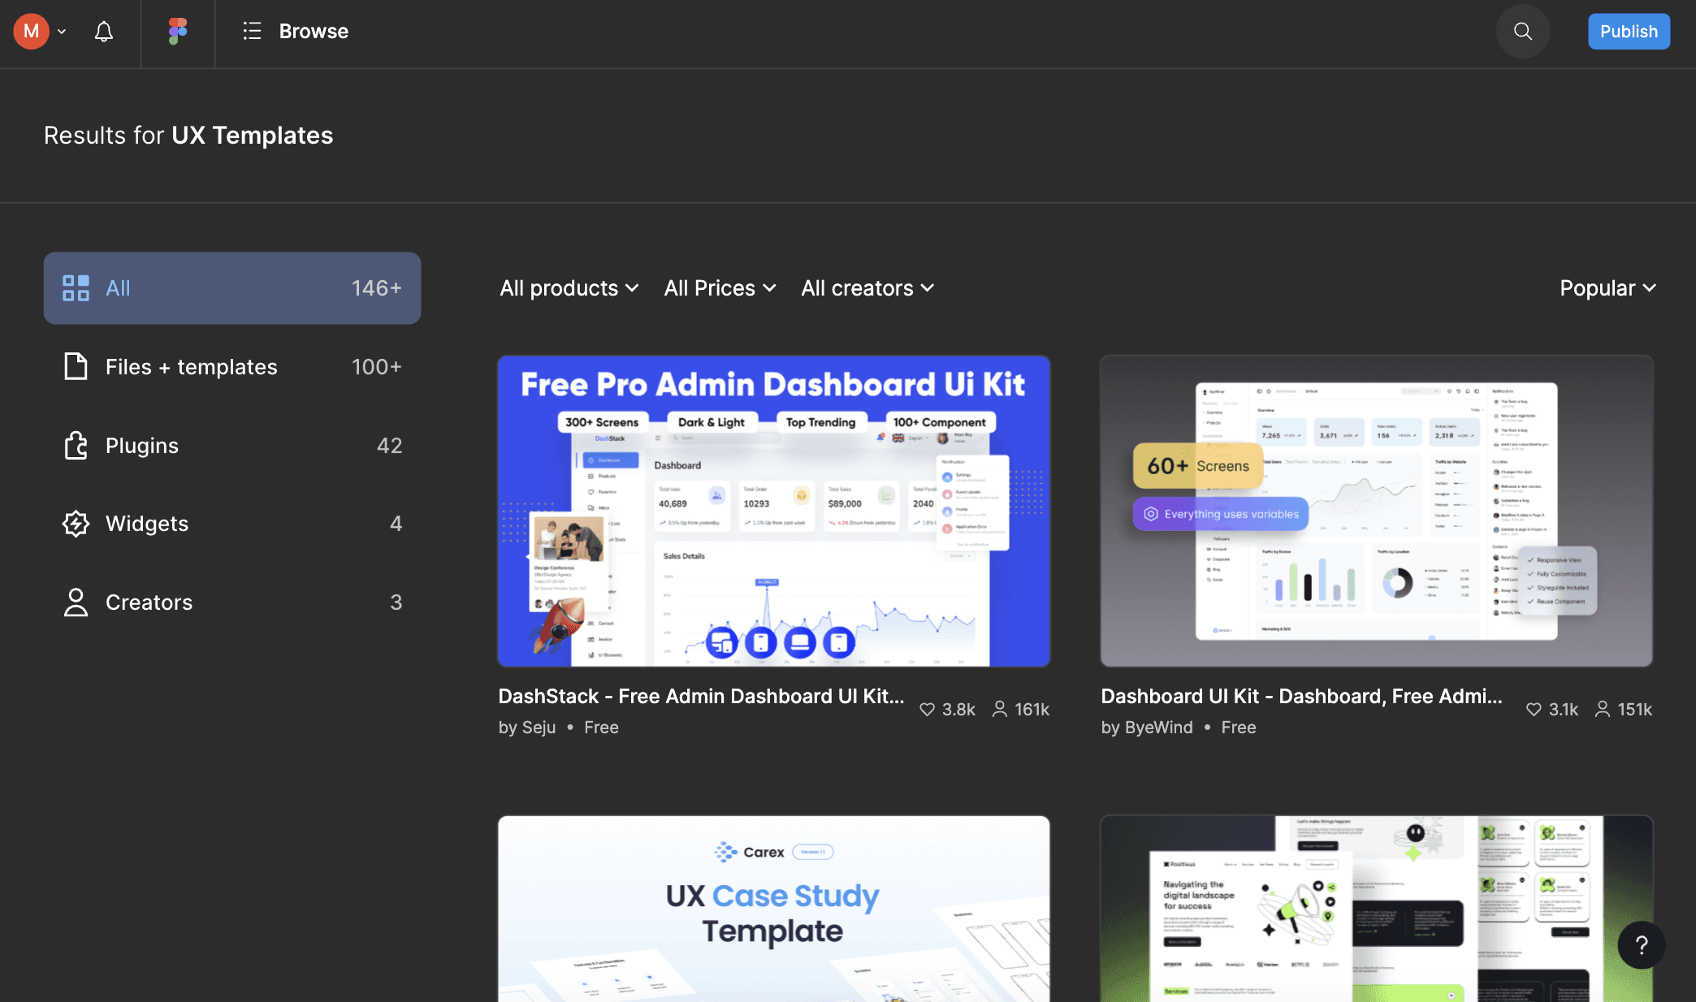This screenshot has height=1002, width=1696.
Task: Open the All products dropdown
Action: [x=569, y=288]
